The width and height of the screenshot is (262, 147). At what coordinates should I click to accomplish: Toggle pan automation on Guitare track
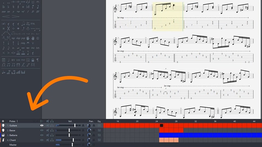[94, 125]
